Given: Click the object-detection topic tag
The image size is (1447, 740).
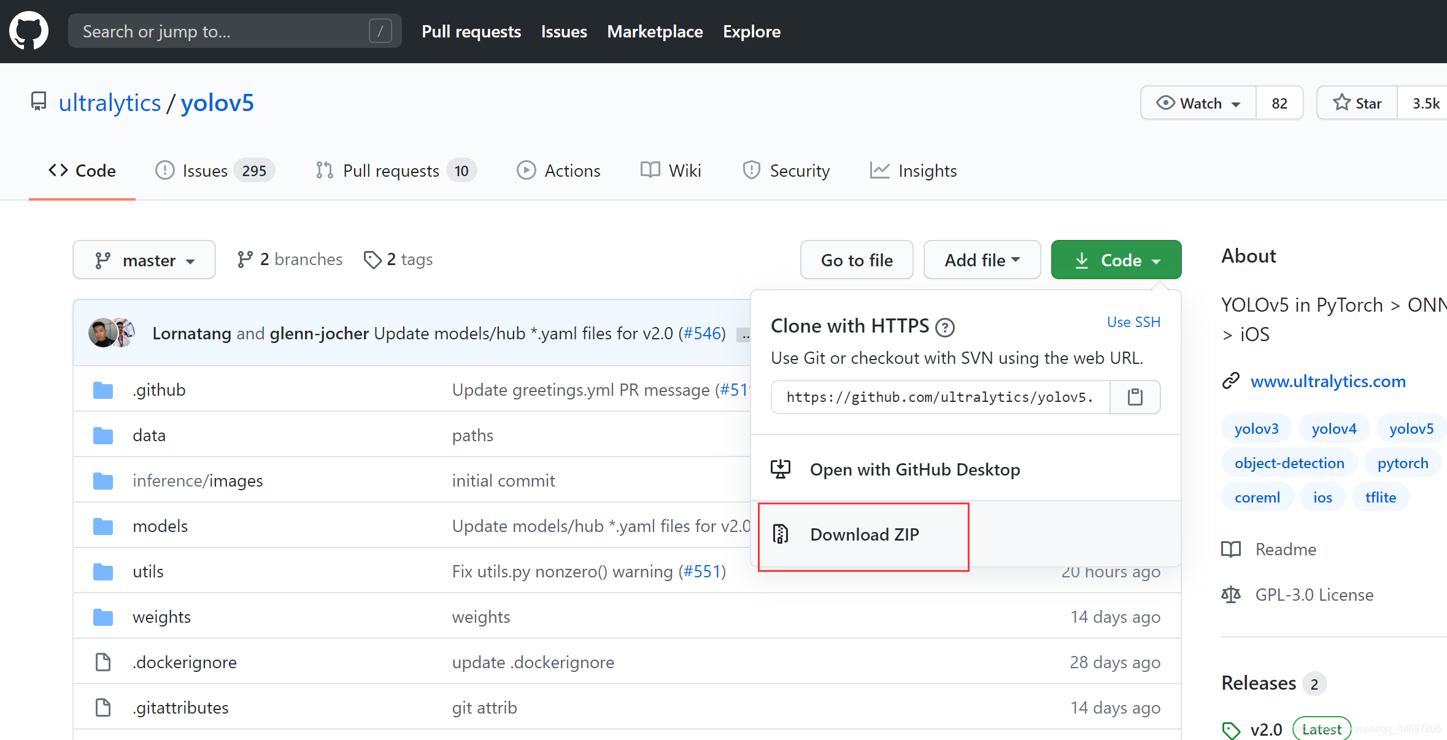Looking at the screenshot, I should (x=1289, y=463).
